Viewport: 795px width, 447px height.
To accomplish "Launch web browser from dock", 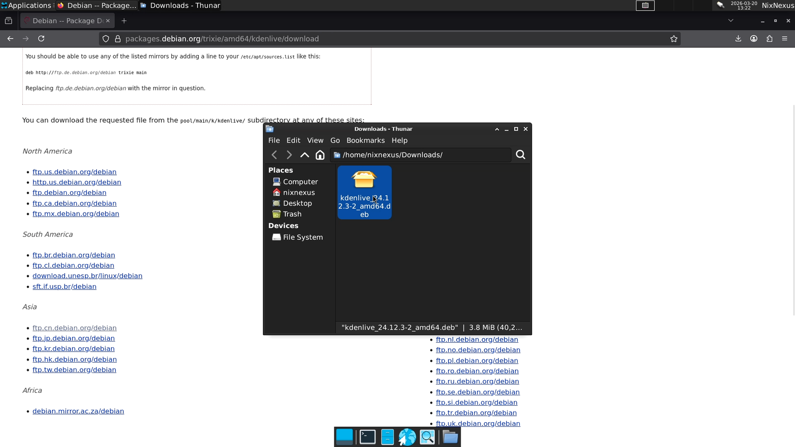I will tap(407, 437).
